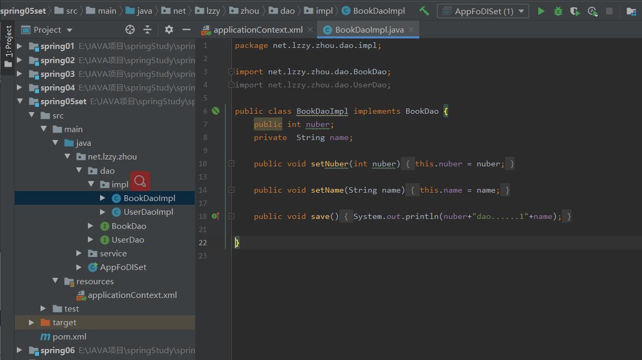Screen dimensions: 642x360
Task: Click the implemented-class gutter icon on line 6
Action: (215, 111)
